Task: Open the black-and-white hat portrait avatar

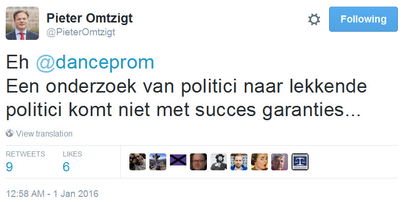Action: (219, 162)
